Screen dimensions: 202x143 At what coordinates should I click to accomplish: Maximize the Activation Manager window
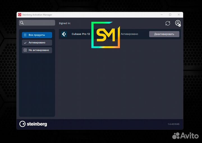point(170,15)
